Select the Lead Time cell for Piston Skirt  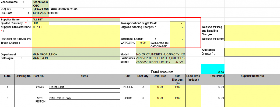pos(193,90)
